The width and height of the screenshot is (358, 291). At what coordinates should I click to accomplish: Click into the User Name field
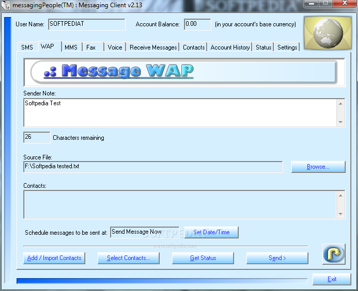87,24
